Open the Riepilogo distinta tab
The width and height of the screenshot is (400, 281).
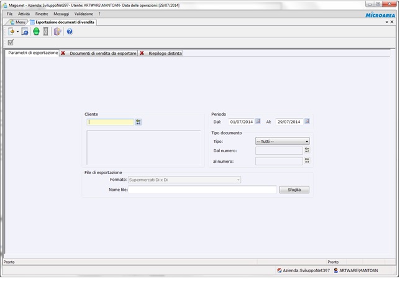click(x=165, y=53)
